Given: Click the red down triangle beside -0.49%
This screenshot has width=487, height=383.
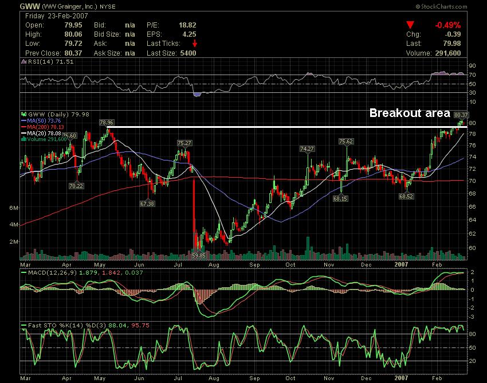Looking at the screenshot, I should 410,25.
